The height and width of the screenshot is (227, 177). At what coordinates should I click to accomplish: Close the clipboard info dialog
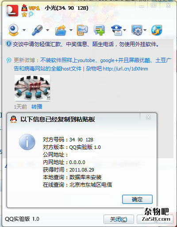pos(148,117)
